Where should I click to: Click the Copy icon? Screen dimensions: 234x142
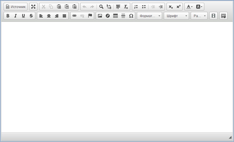point(51,7)
